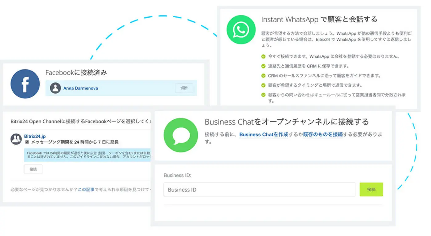This screenshot has width=431, height=236.
Task: Click the blue Facebook logo icon
Action: [x=25, y=84]
